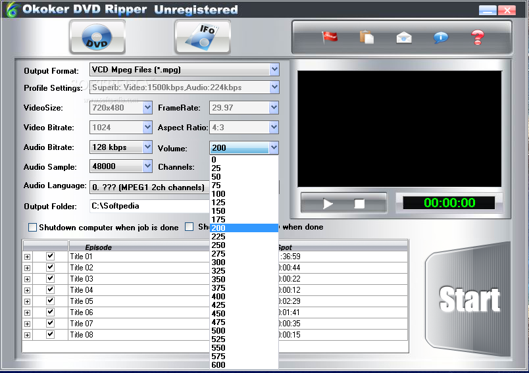Open the Output Format dropdown

tap(274, 70)
